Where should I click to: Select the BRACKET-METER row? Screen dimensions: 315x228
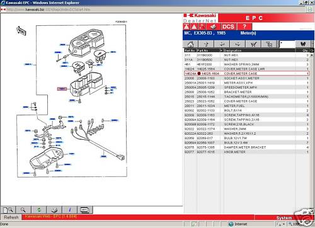[247, 92]
